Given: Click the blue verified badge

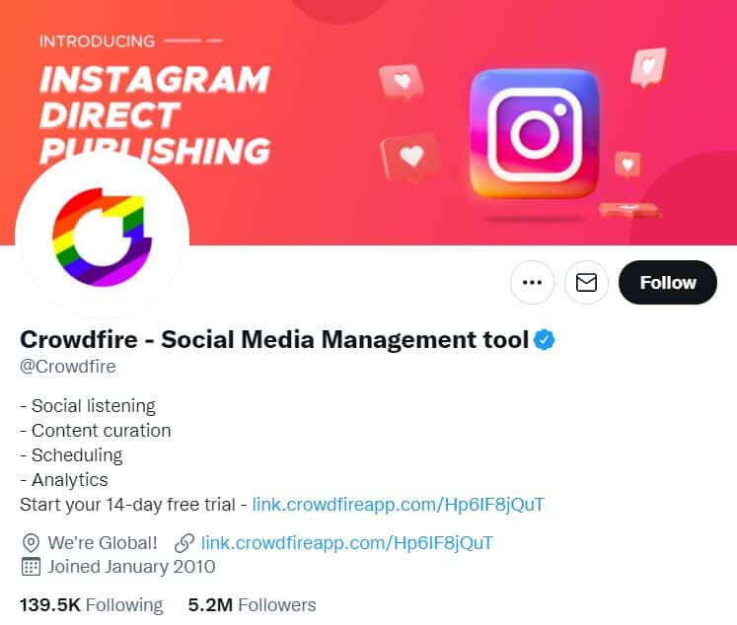Looking at the screenshot, I should [x=545, y=341].
